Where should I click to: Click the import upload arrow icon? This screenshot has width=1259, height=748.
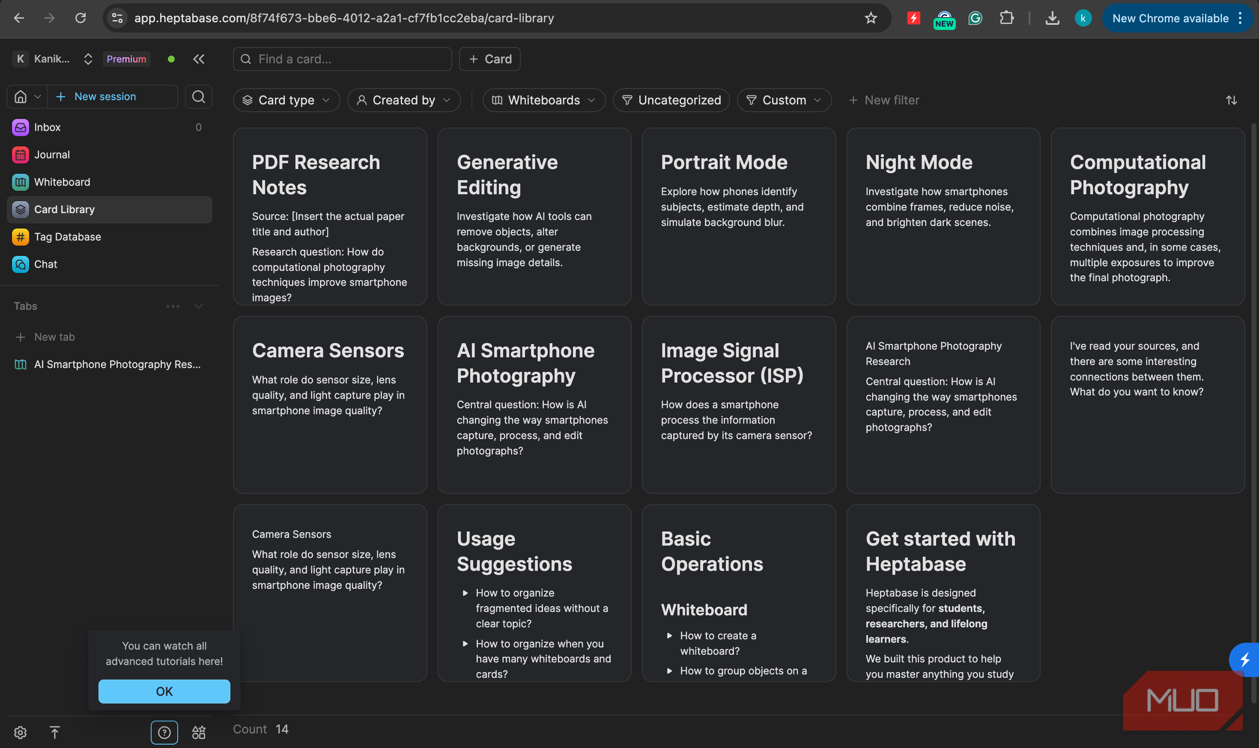point(54,732)
